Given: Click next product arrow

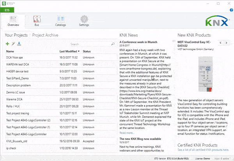Looking at the screenshot, I should [226, 43].
